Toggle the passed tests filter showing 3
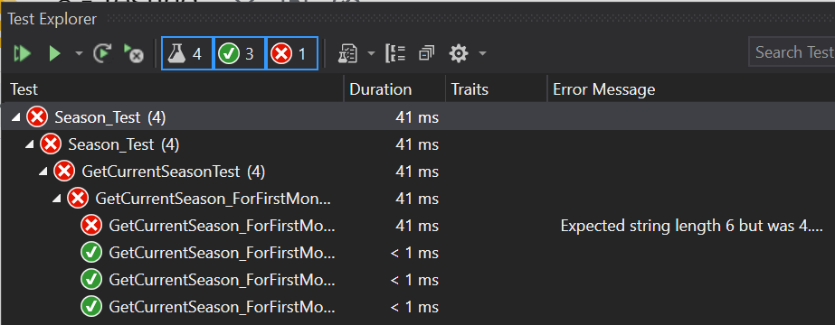The height and width of the screenshot is (325, 835). click(239, 53)
